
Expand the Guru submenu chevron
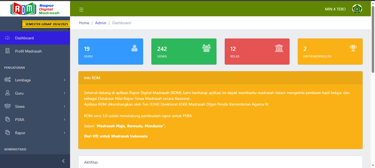(65, 93)
